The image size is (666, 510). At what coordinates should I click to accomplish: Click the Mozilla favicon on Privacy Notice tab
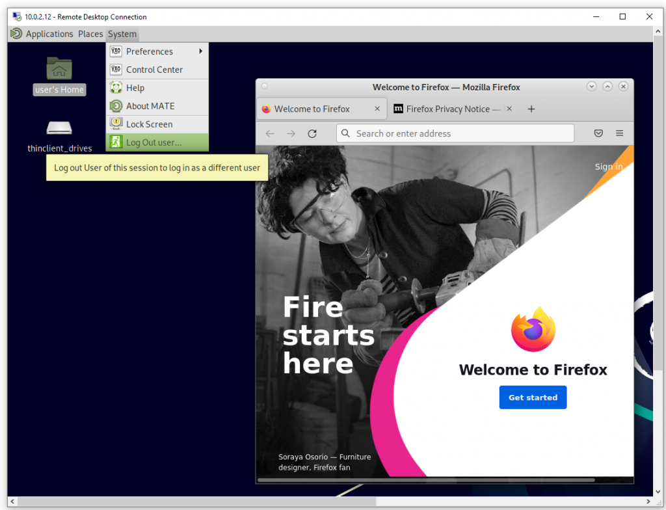click(x=398, y=109)
